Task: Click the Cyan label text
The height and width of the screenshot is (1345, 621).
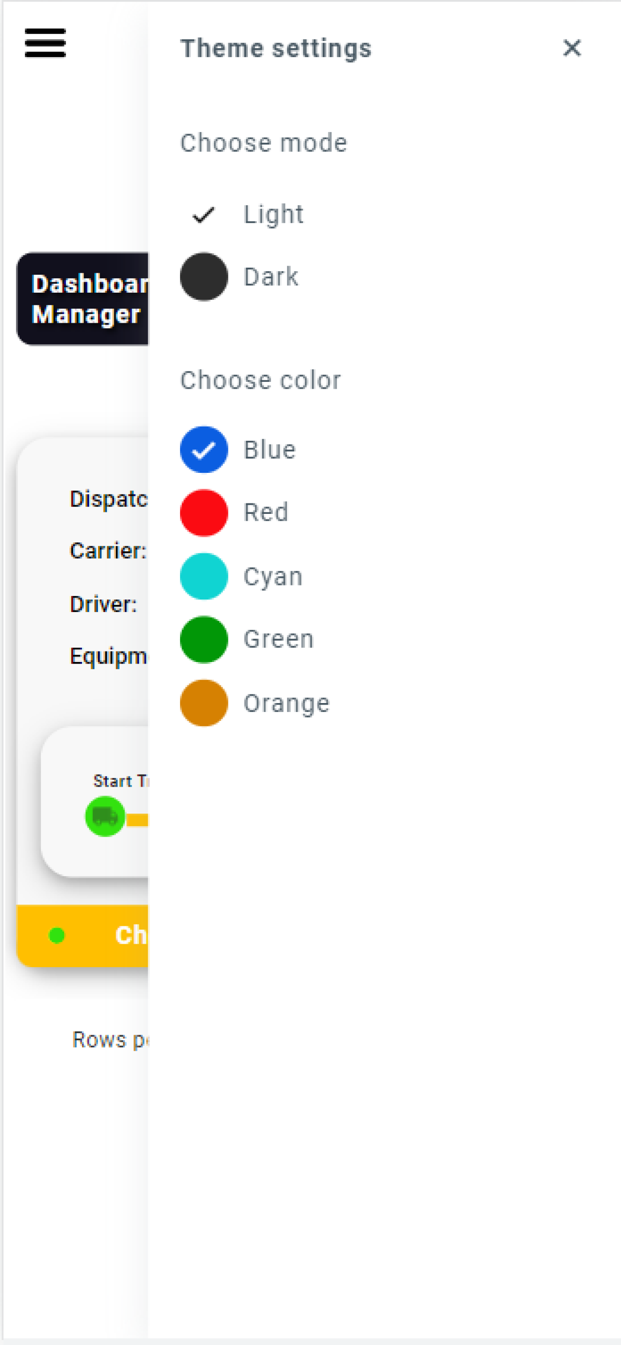Action: tap(273, 577)
